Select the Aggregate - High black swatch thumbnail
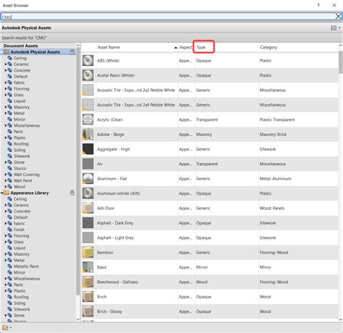 coord(88,149)
